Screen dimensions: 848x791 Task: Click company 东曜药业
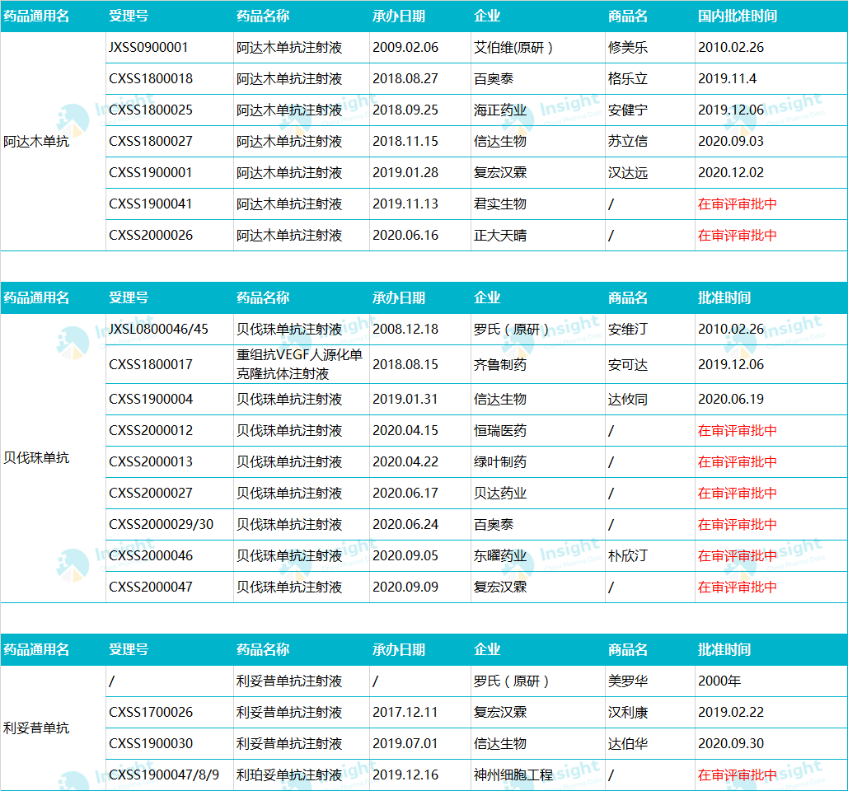[500, 556]
